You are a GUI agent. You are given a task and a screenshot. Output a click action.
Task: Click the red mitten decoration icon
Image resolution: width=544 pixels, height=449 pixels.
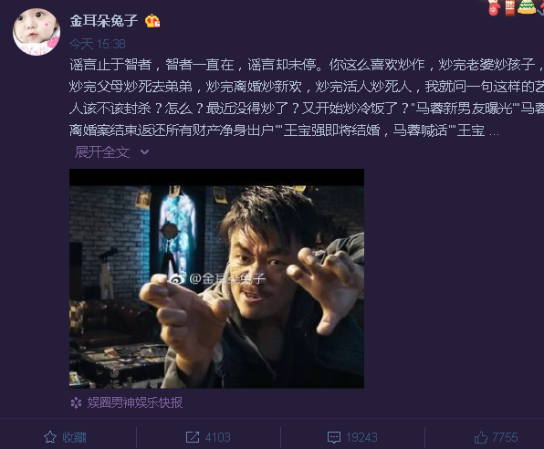coord(494,7)
